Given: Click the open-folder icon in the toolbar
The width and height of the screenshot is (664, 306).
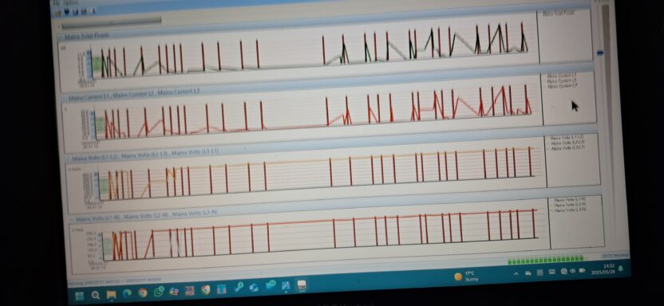Looking at the screenshot, I should click(58, 12).
